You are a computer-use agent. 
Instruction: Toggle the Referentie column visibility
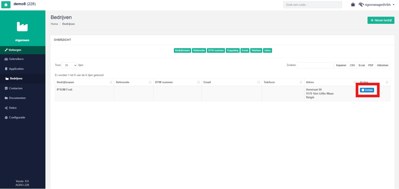[x=199, y=51]
